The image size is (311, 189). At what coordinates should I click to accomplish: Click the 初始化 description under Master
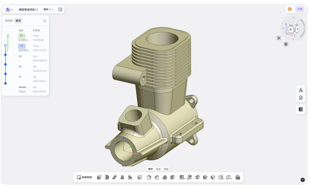[22, 92]
